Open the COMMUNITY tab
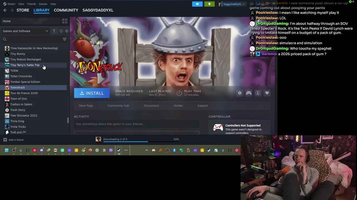357x200 pixels. [x=66, y=10]
